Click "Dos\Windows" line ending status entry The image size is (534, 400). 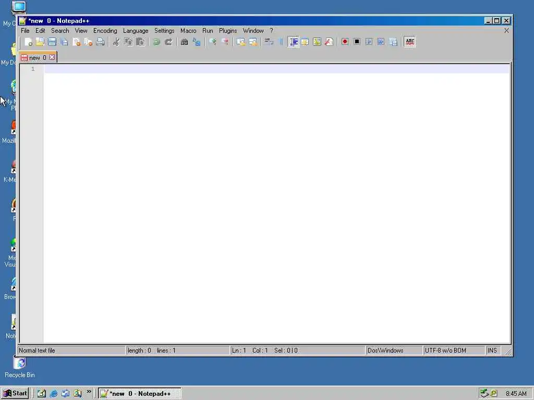tap(385, 351)
